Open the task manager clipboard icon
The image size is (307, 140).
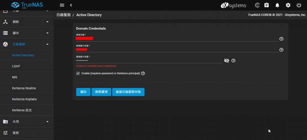pos(267,5)
